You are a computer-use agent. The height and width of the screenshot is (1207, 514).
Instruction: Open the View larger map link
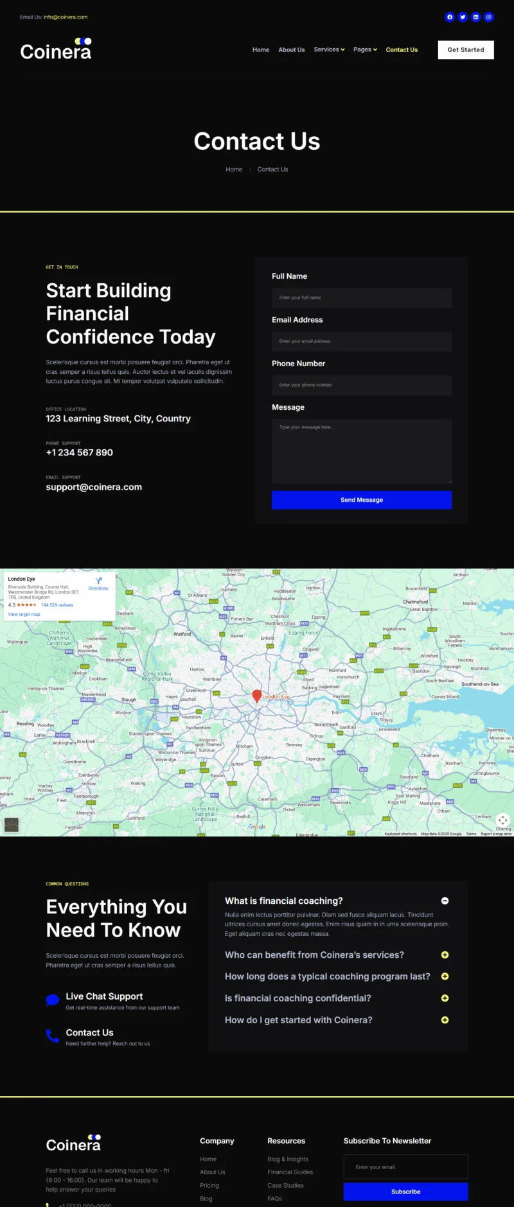24,615
